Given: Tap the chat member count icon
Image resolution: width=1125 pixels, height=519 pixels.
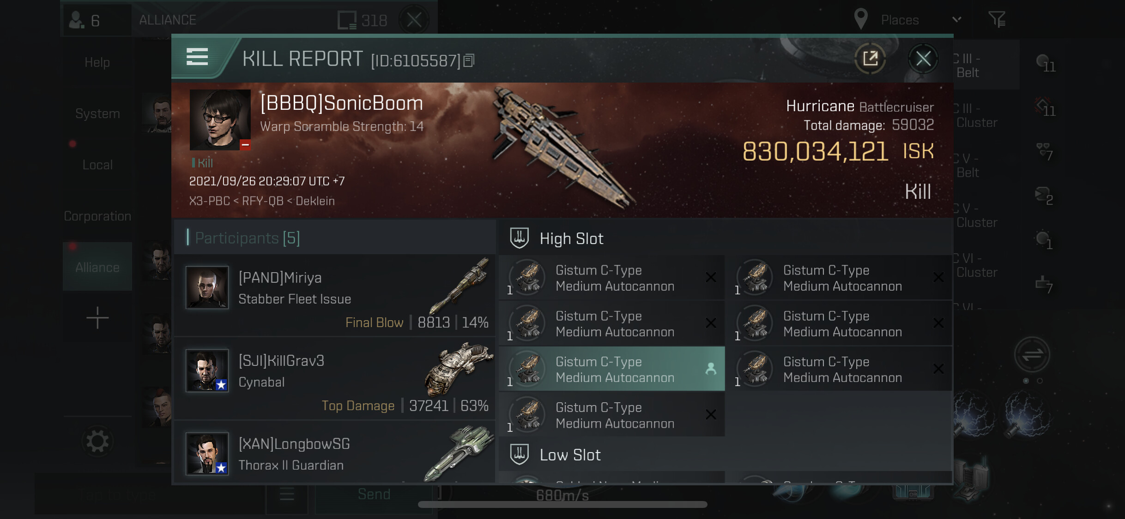Looking at the screenshot, I should click(83, 20).
